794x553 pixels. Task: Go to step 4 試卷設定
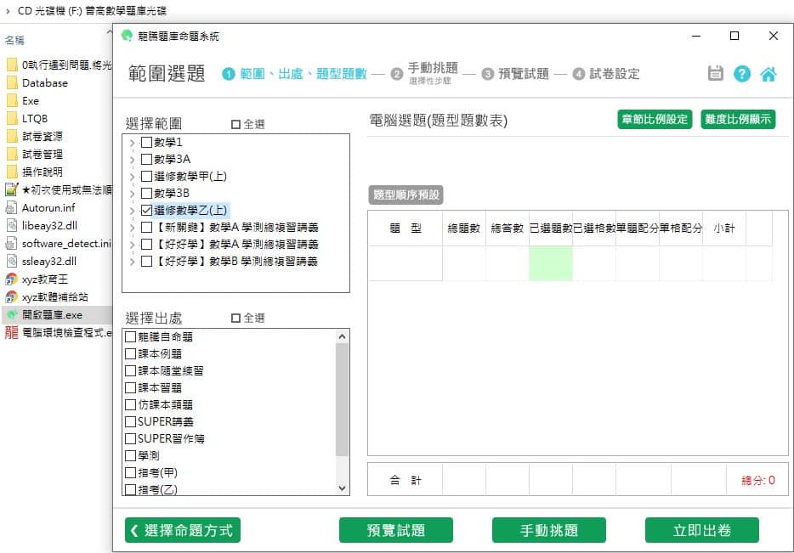point(606,74)
